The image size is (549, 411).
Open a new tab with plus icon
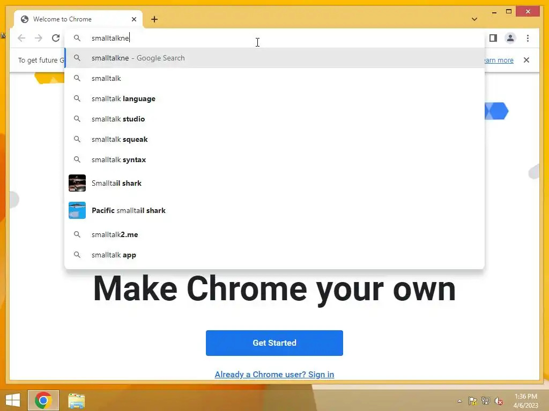[x=154, y=19]
